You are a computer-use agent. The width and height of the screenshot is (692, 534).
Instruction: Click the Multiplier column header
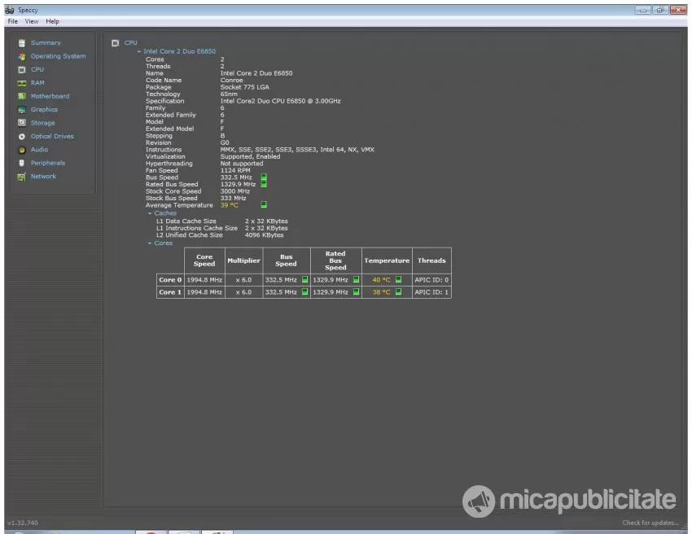(243, 260)
